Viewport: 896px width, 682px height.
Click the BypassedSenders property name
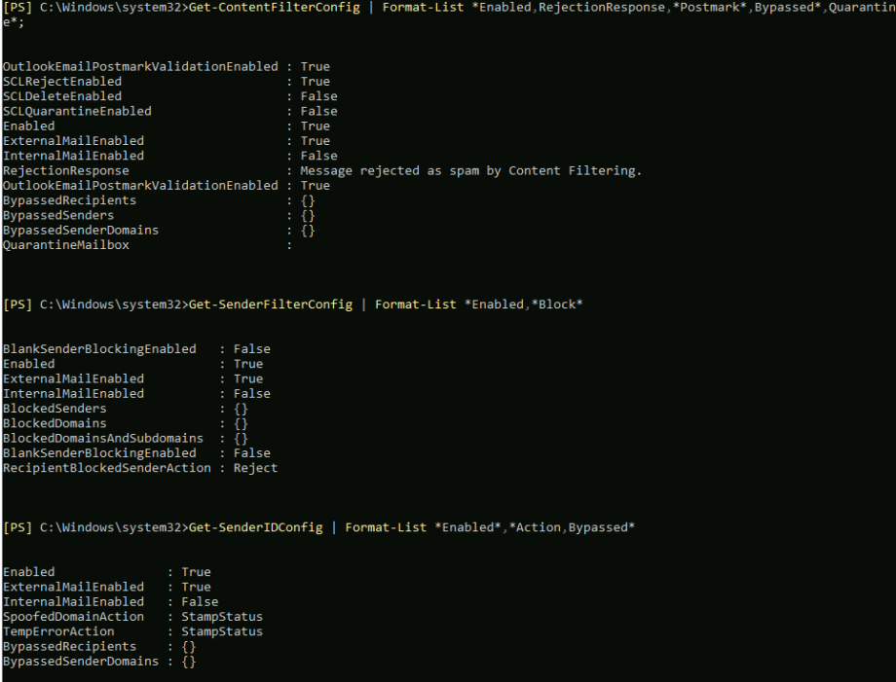(x=58, y=215)
